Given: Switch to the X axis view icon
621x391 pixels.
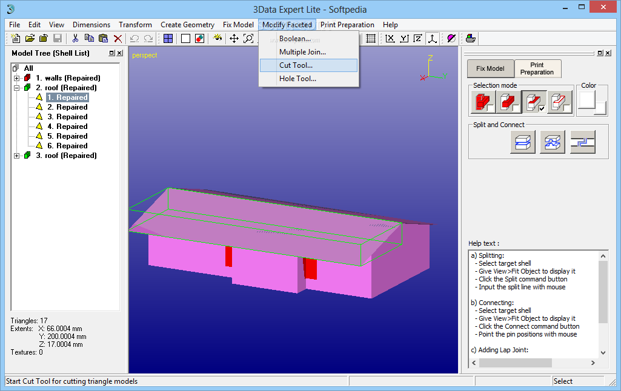Looking at the screenshot, I should point(390,38).
